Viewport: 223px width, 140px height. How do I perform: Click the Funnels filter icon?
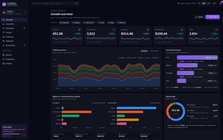tap(4, 32)
